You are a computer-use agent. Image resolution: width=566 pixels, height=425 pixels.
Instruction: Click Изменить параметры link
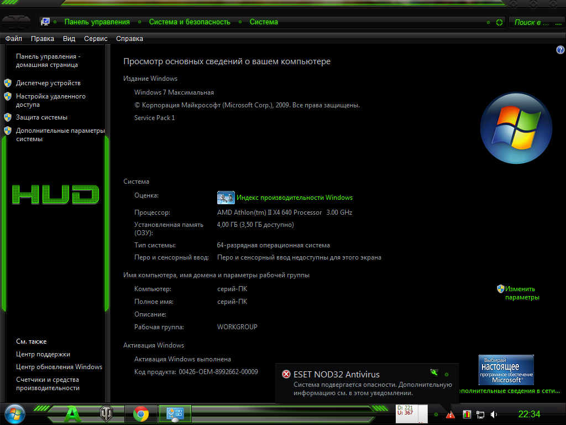point(522,293)
